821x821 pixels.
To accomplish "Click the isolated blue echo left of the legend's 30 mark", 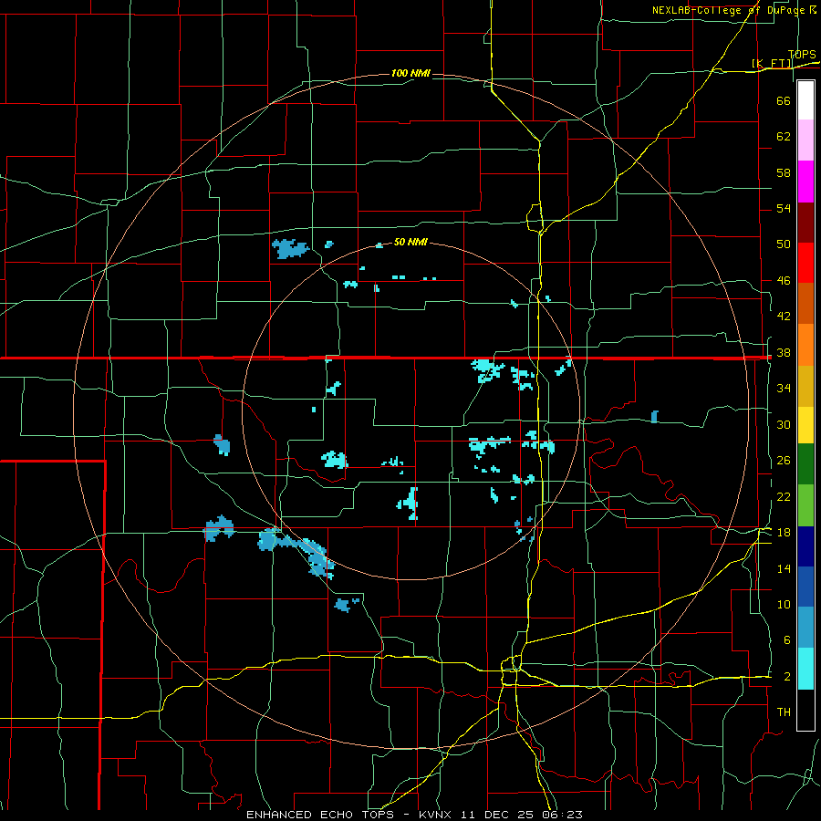I will point(654,417).
